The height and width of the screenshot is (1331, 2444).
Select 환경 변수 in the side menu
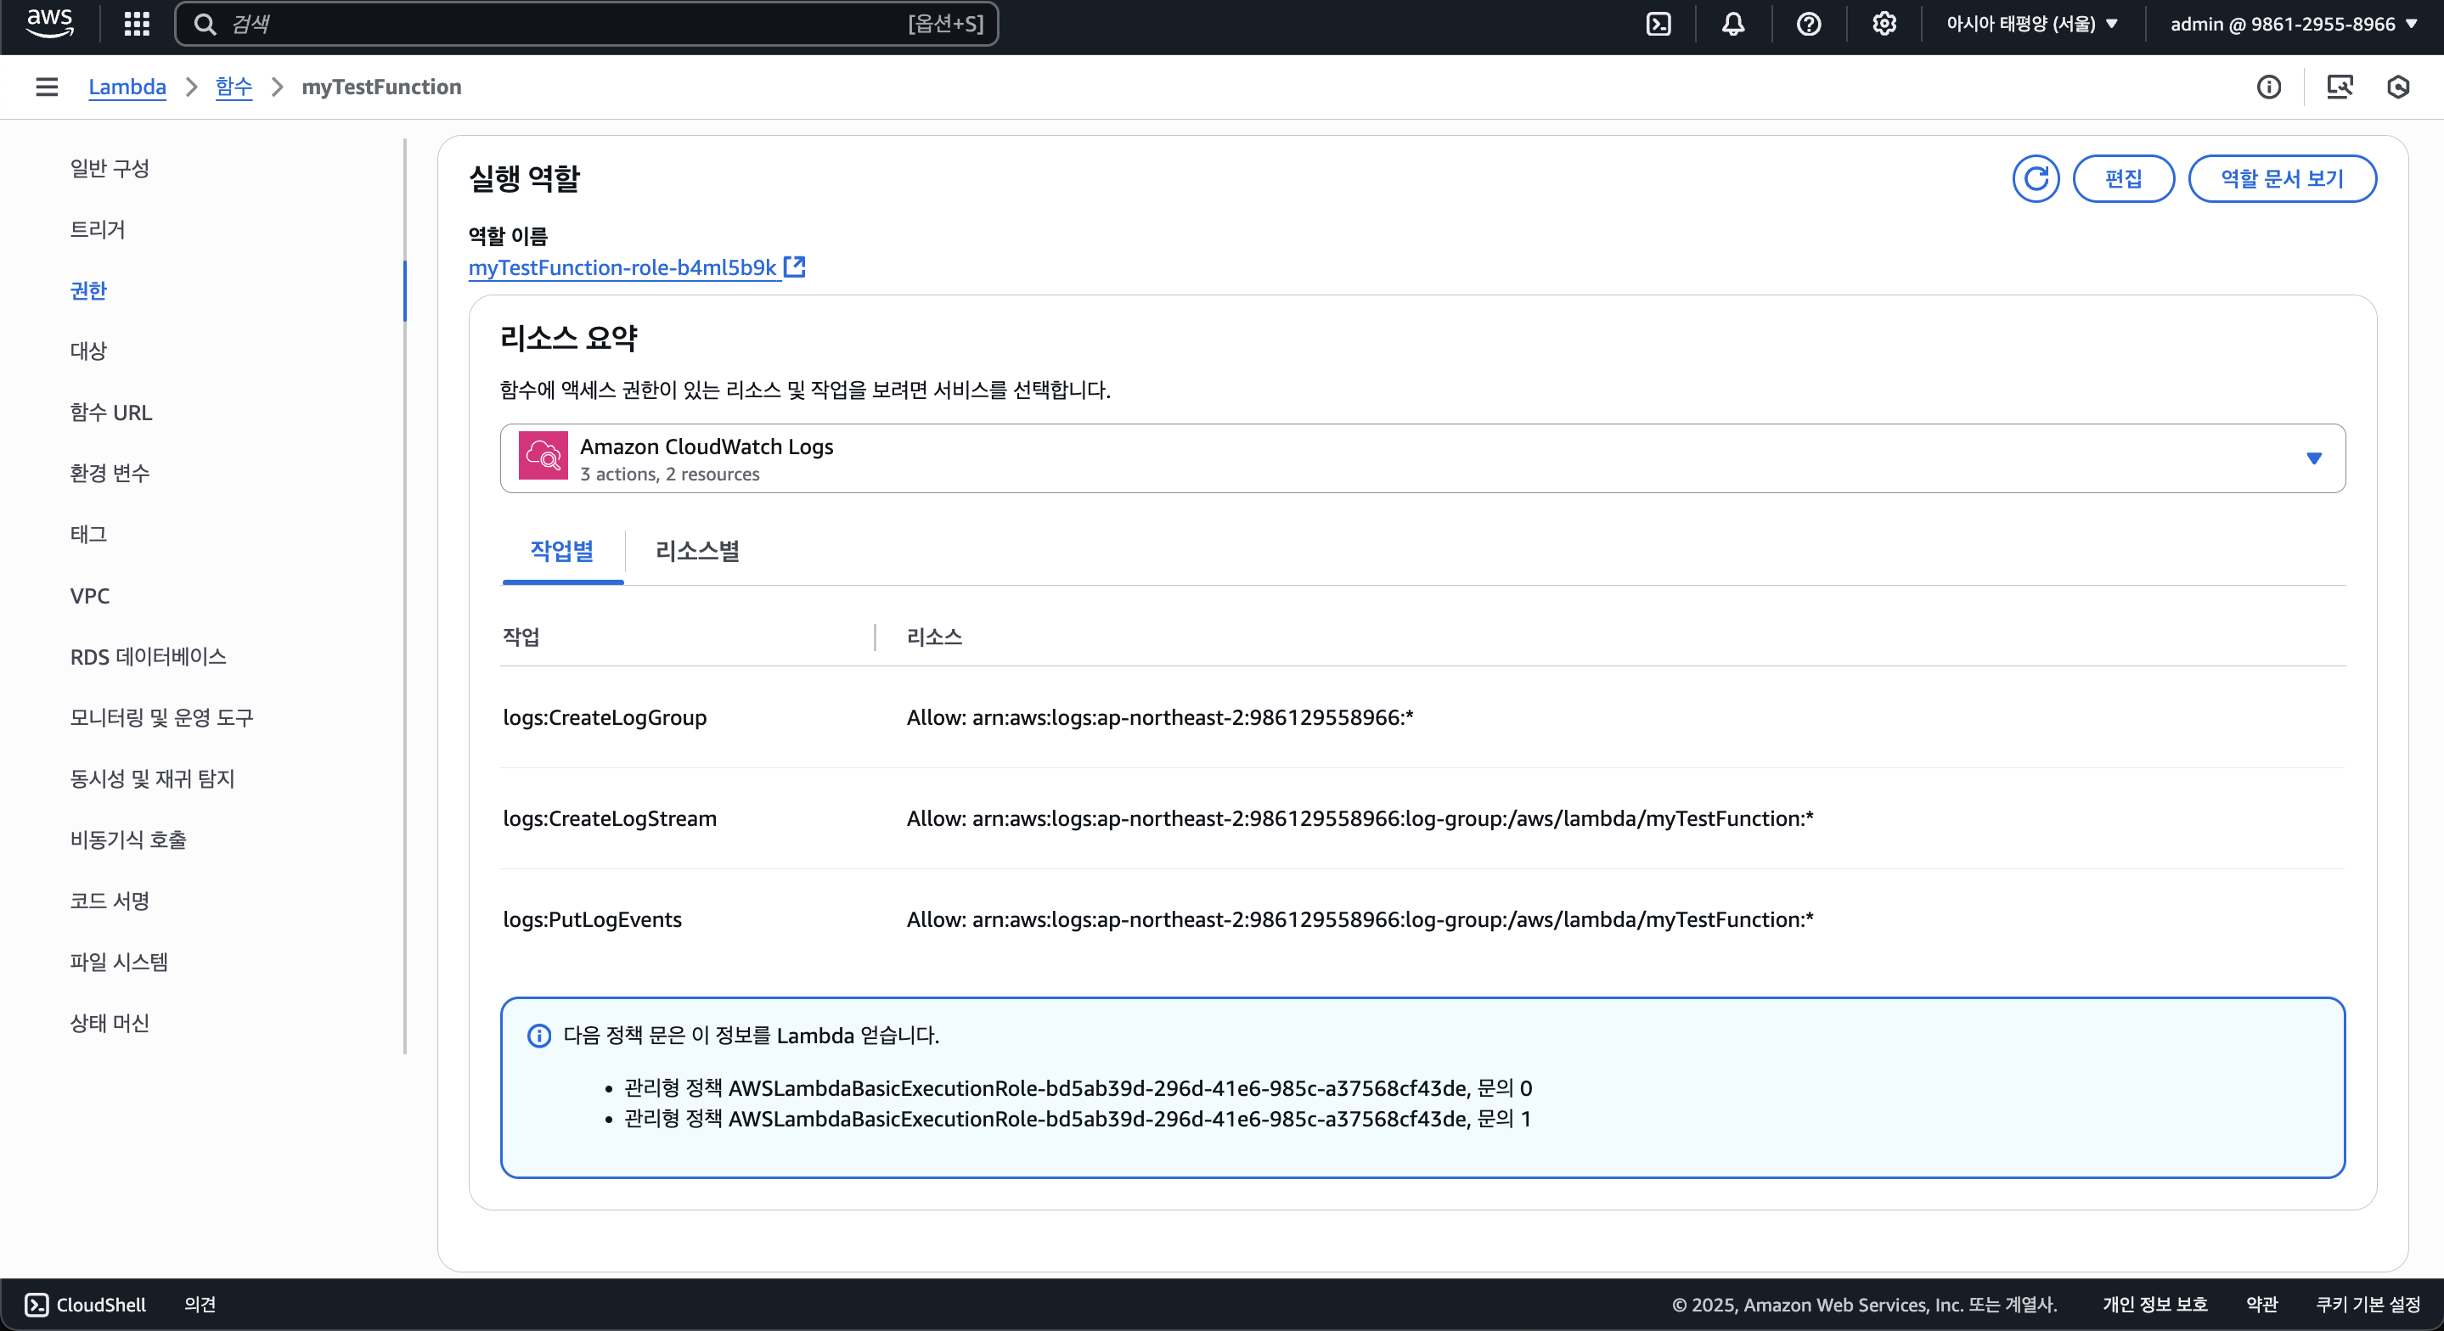110,473
